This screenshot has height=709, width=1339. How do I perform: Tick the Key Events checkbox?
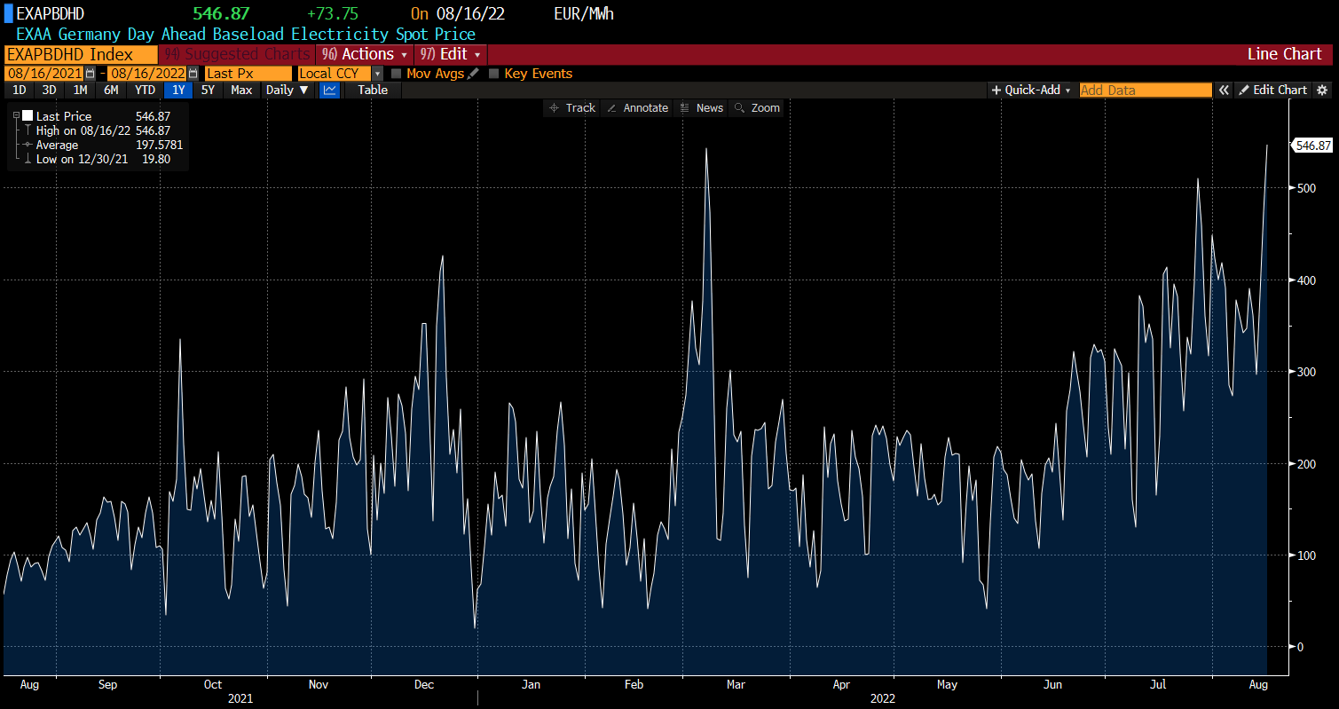coord(494,74)
